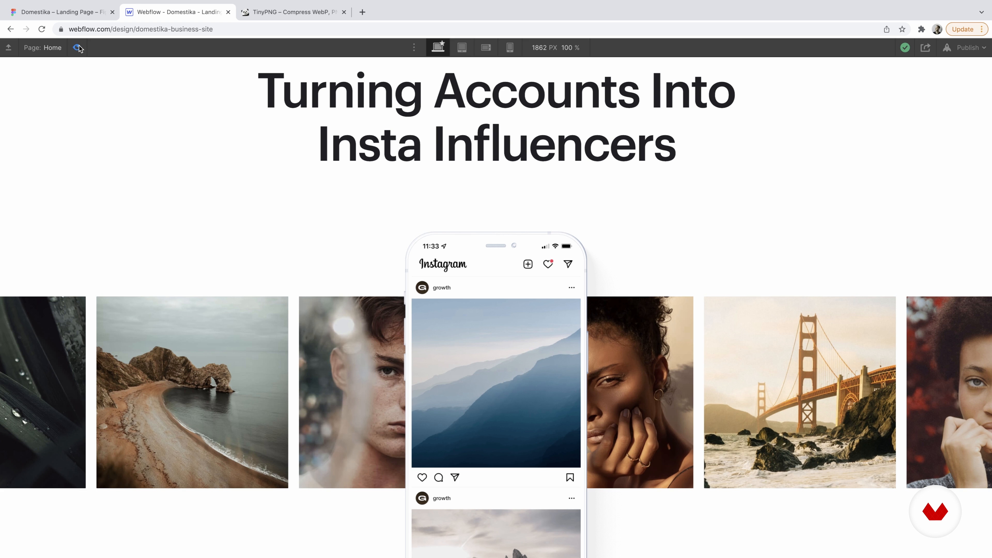Toggle the preview eye icon
The width and height of the screenshot is (992, 558).
pyautogui.click(x=77, y=47)
